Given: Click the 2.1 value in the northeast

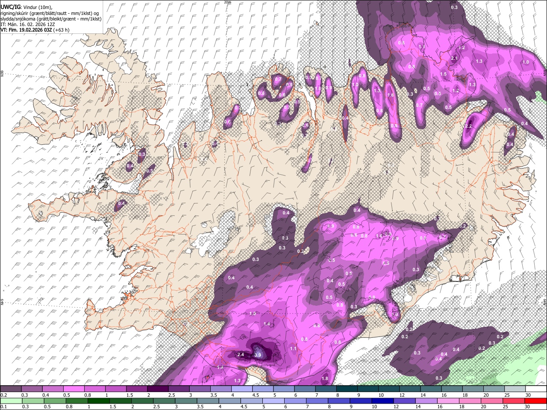Looking at the screenshot, I should 454,58.
